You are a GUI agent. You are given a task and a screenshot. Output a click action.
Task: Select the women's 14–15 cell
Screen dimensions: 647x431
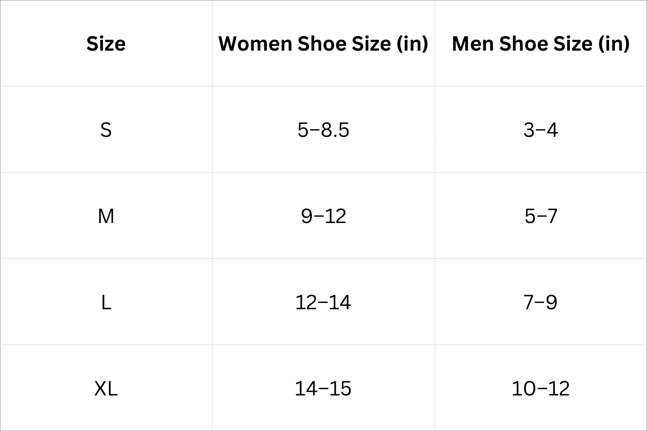[323, 388]
